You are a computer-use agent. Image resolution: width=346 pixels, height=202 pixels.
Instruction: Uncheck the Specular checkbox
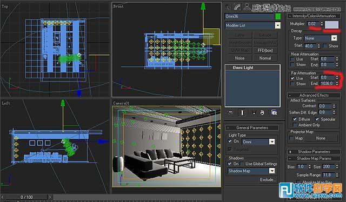(x=317, y=119)
